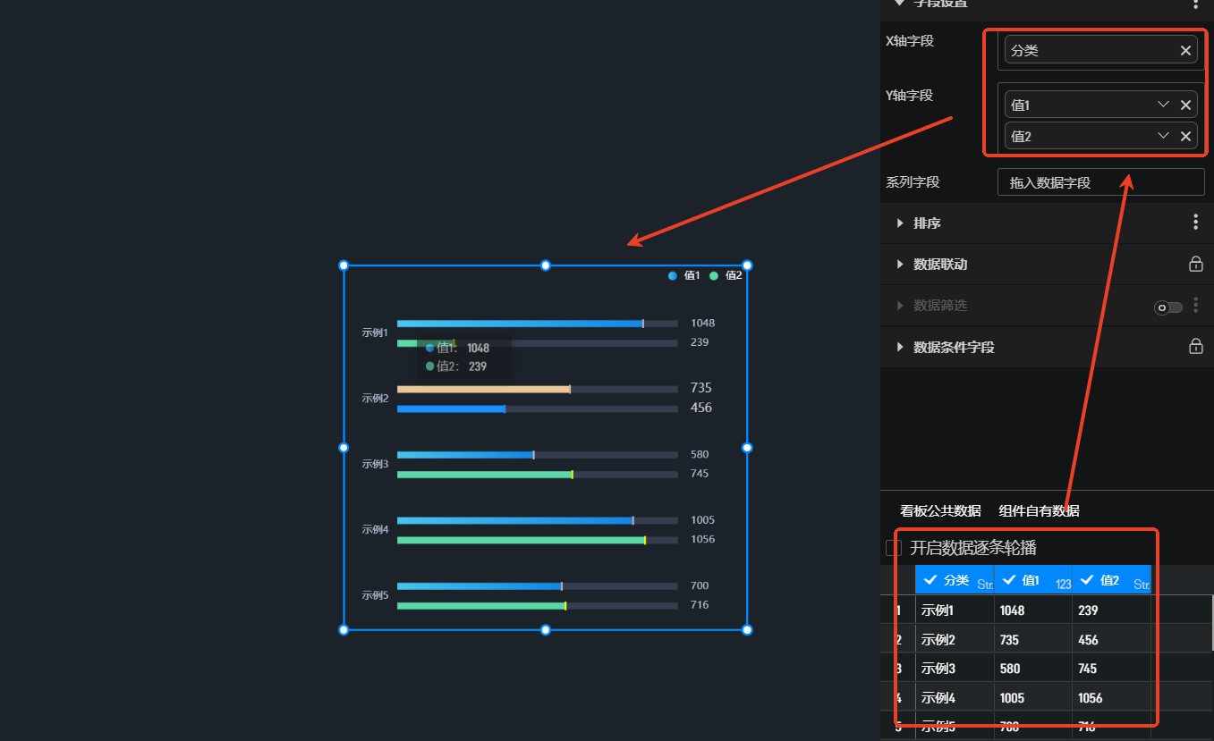Click the 系列字段 input box
Image resolution: width=1214 pixels, height=741 pixels.
click(1100, 182)
